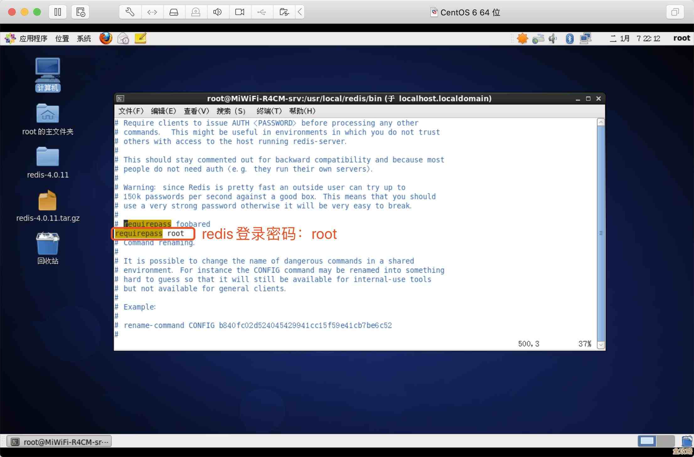Open the 位置 places menu

pyautogui.click(x=62, y=39)
